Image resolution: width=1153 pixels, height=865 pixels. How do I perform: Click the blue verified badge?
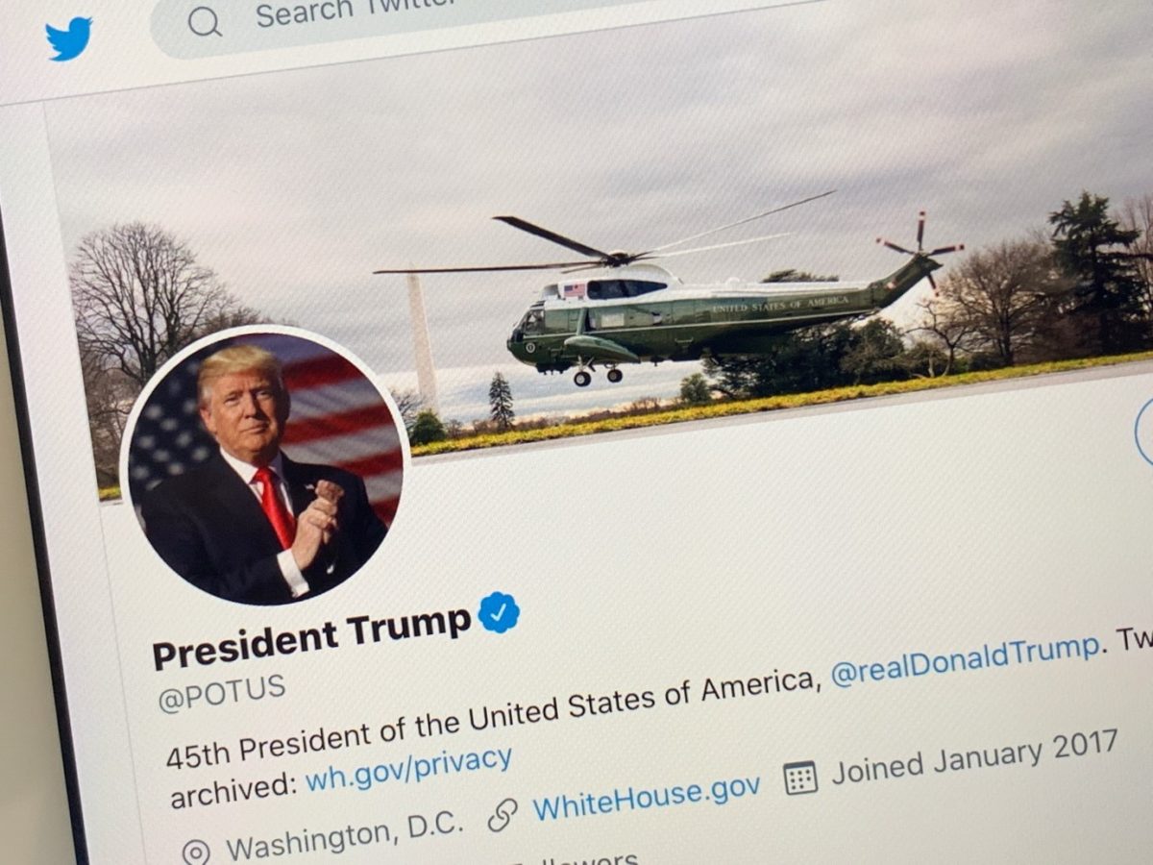[499, 612]
